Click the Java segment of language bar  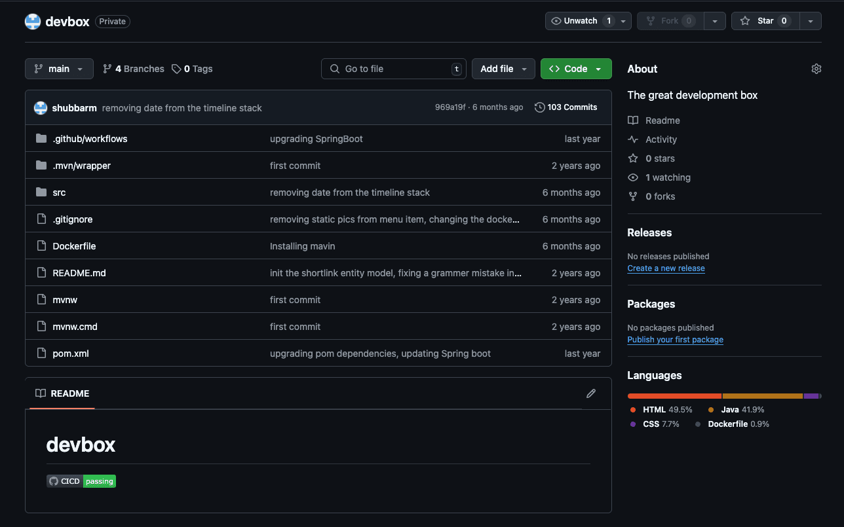[x=763, y=396]
